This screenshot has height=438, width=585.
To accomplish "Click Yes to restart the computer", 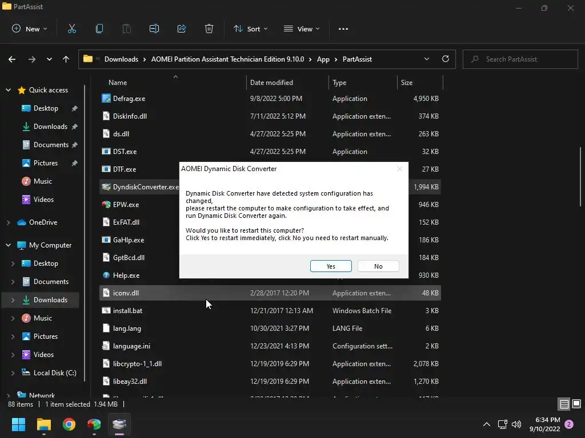I will click(331, 266).
